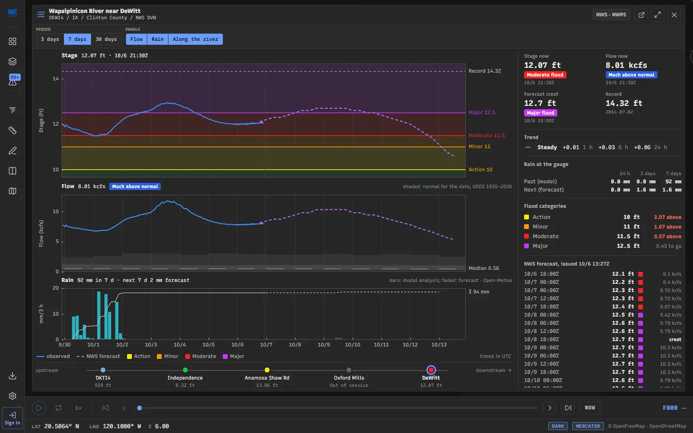Open the OpenFreeMap attribution link

629,426
